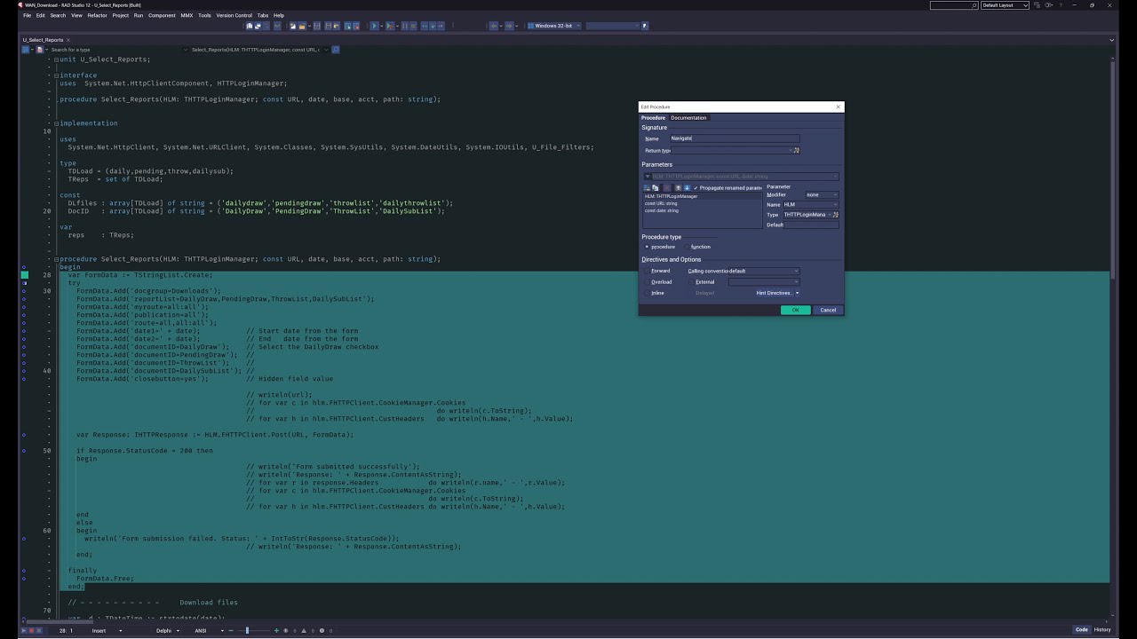The height and width of the screenshot is (639, 1137).
Task: Click the green Run button in the toolbar
Action: [x=374, y=26]
